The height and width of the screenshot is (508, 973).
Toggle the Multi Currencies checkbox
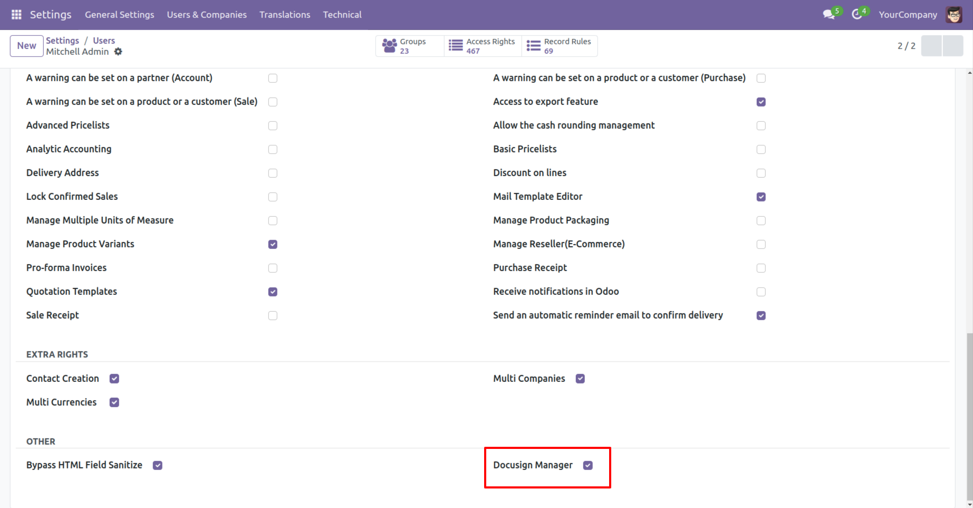114,402
